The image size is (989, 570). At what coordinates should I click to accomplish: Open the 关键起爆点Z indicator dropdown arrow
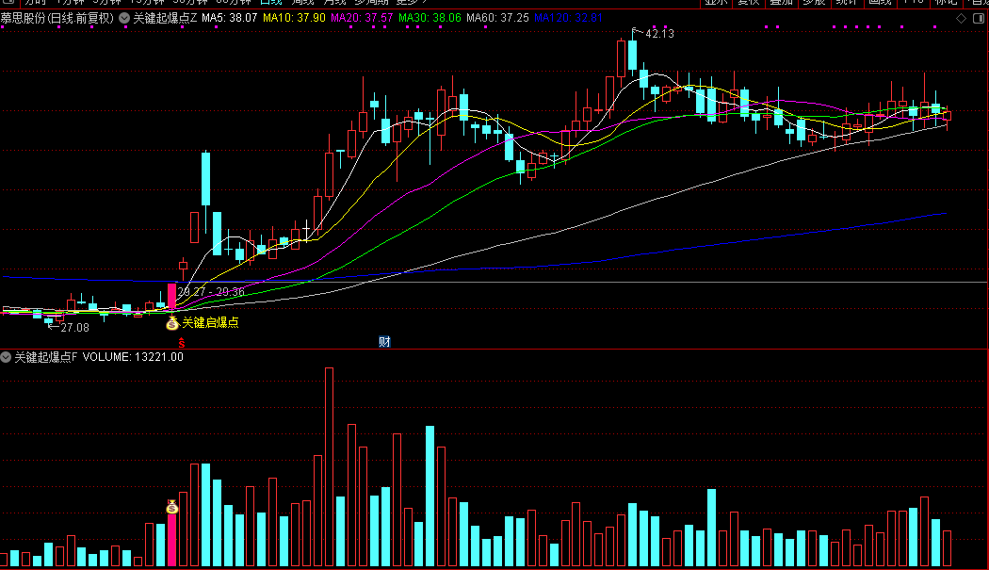coord(124,18)
